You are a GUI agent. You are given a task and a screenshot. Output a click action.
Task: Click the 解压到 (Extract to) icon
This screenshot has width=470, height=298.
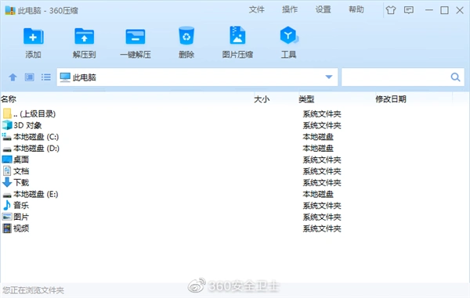click(x=85, y=37)
